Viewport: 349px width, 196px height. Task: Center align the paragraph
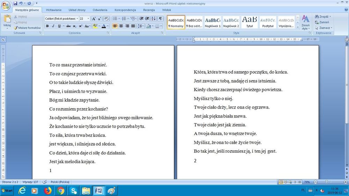pyautogui.click(x=121, y=26)
